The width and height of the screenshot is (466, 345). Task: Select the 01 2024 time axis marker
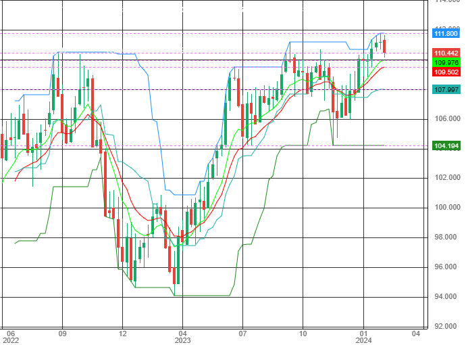coord(364,337)
